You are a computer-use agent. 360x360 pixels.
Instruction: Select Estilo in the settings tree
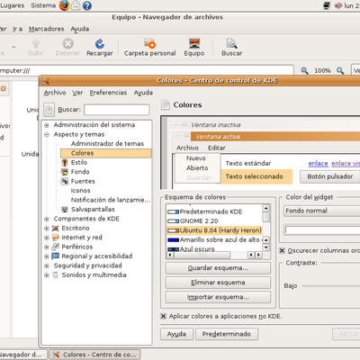[x=79, y=162]
